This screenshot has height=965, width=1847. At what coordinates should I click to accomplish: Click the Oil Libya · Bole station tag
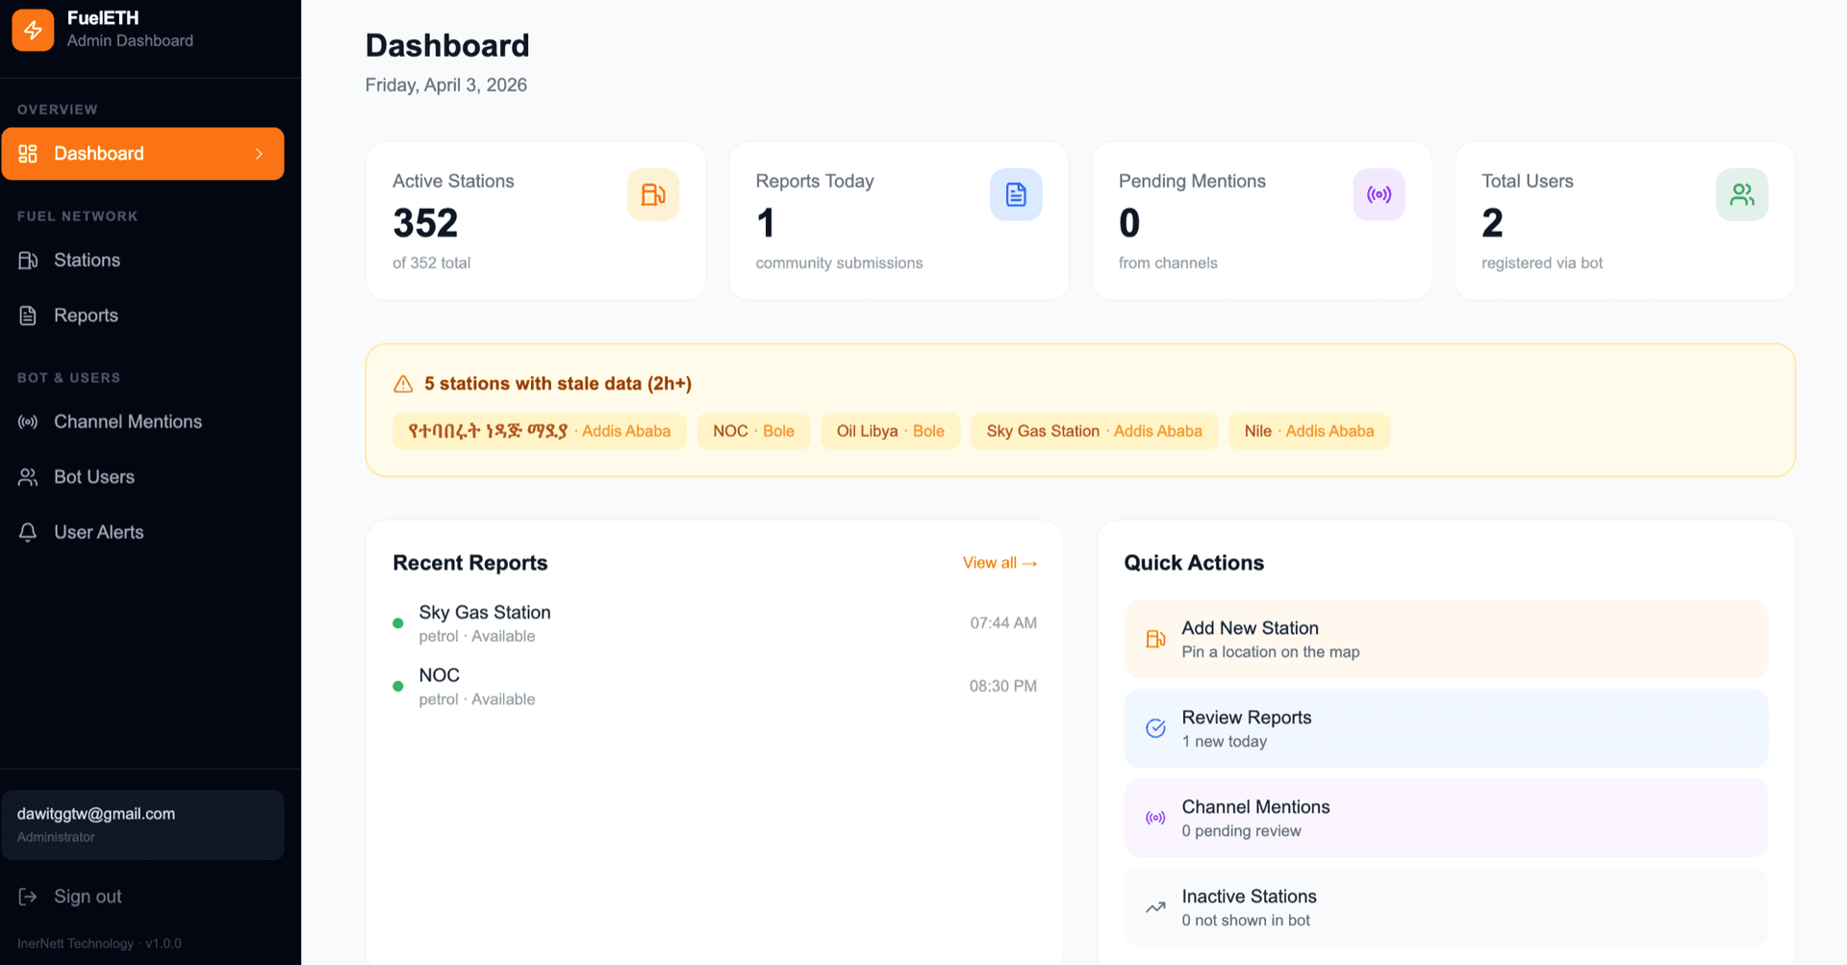890,431
